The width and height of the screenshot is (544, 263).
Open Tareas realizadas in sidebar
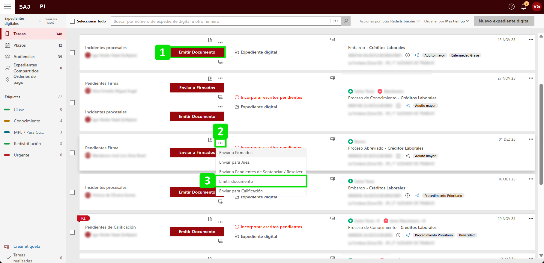[x=33, y=258]
